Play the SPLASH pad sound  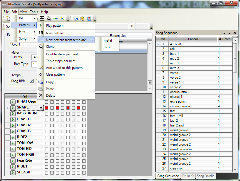click(13, 173)
